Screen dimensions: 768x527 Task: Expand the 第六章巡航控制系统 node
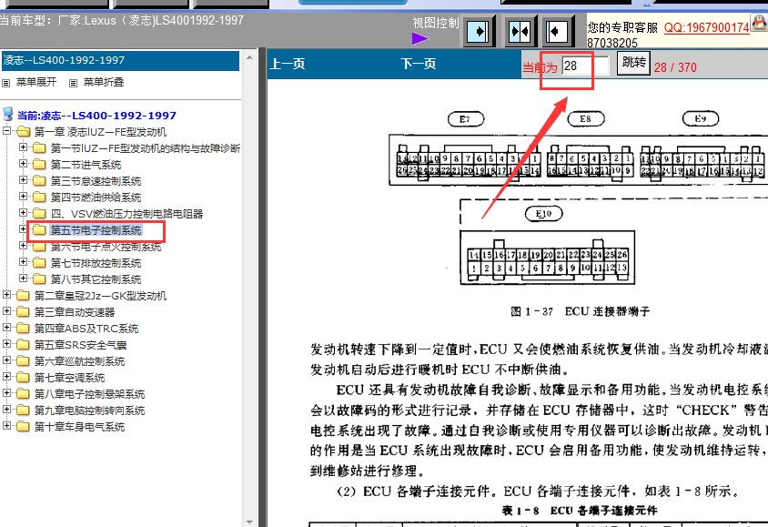(x=7, y=360)
